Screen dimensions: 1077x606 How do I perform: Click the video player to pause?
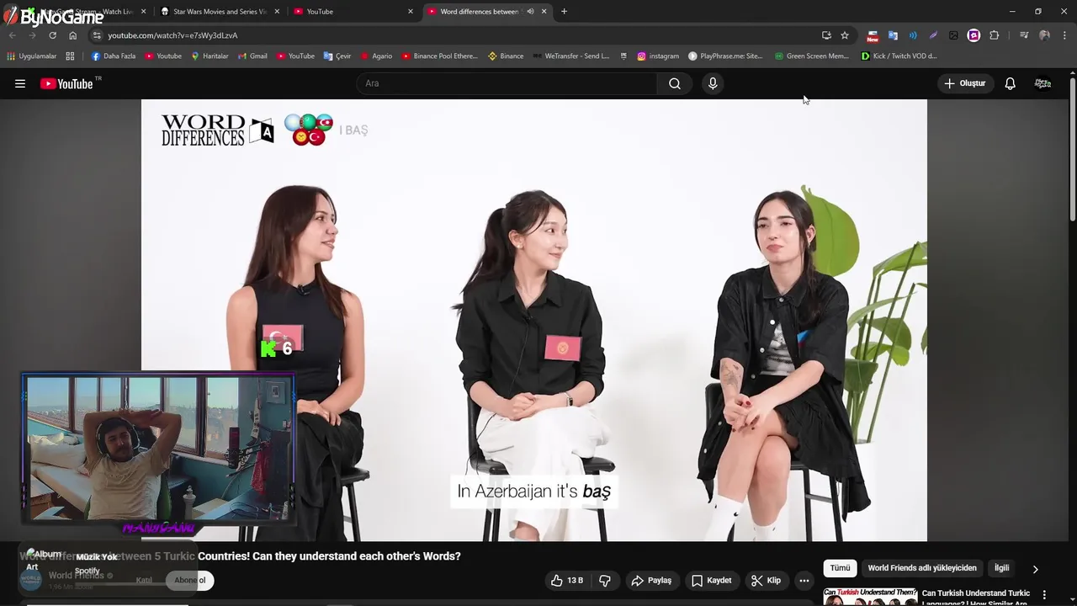point(533,320)
